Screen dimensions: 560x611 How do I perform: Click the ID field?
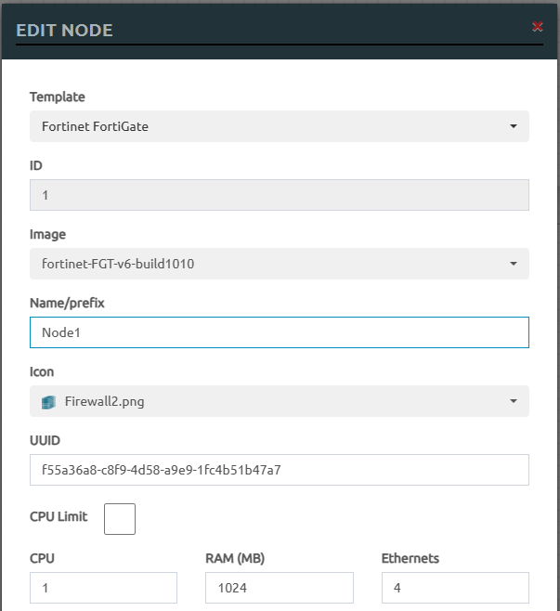point(280,195)
